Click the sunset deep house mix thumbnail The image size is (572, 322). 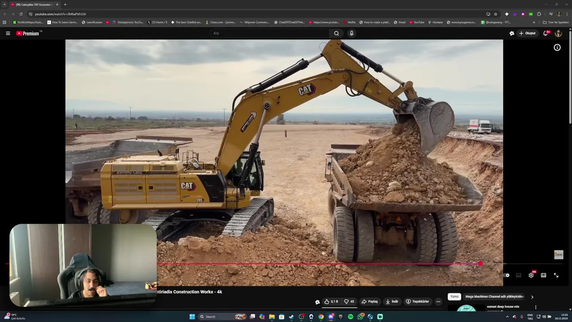pos(466,308)
